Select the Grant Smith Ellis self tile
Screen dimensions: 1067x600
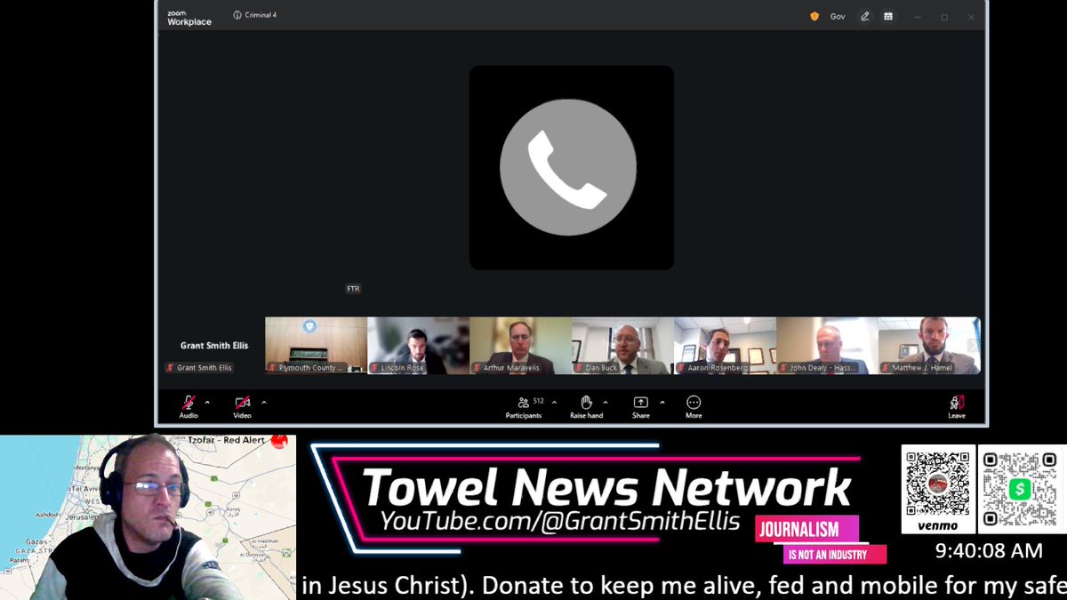click(x=213, y=345)
